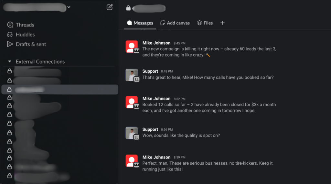Switch to the Messages tab
Image resolution: width=331 pixels, height=184 pixels.
[x=140, y=23]
